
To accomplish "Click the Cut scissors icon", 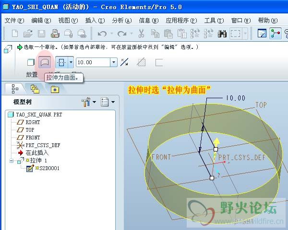I will [141, 34].
